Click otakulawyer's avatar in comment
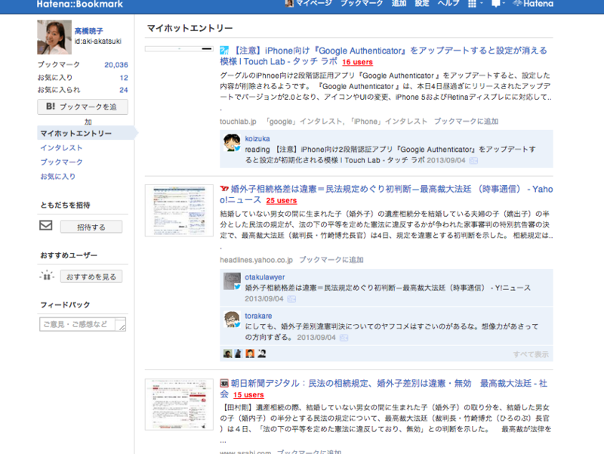Image resolution: width=604 pixels, height=454 pixels. click(232, 281)
